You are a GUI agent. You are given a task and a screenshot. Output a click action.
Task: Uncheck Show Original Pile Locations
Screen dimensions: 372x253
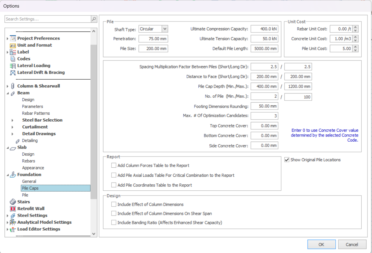tap(287, 160)
